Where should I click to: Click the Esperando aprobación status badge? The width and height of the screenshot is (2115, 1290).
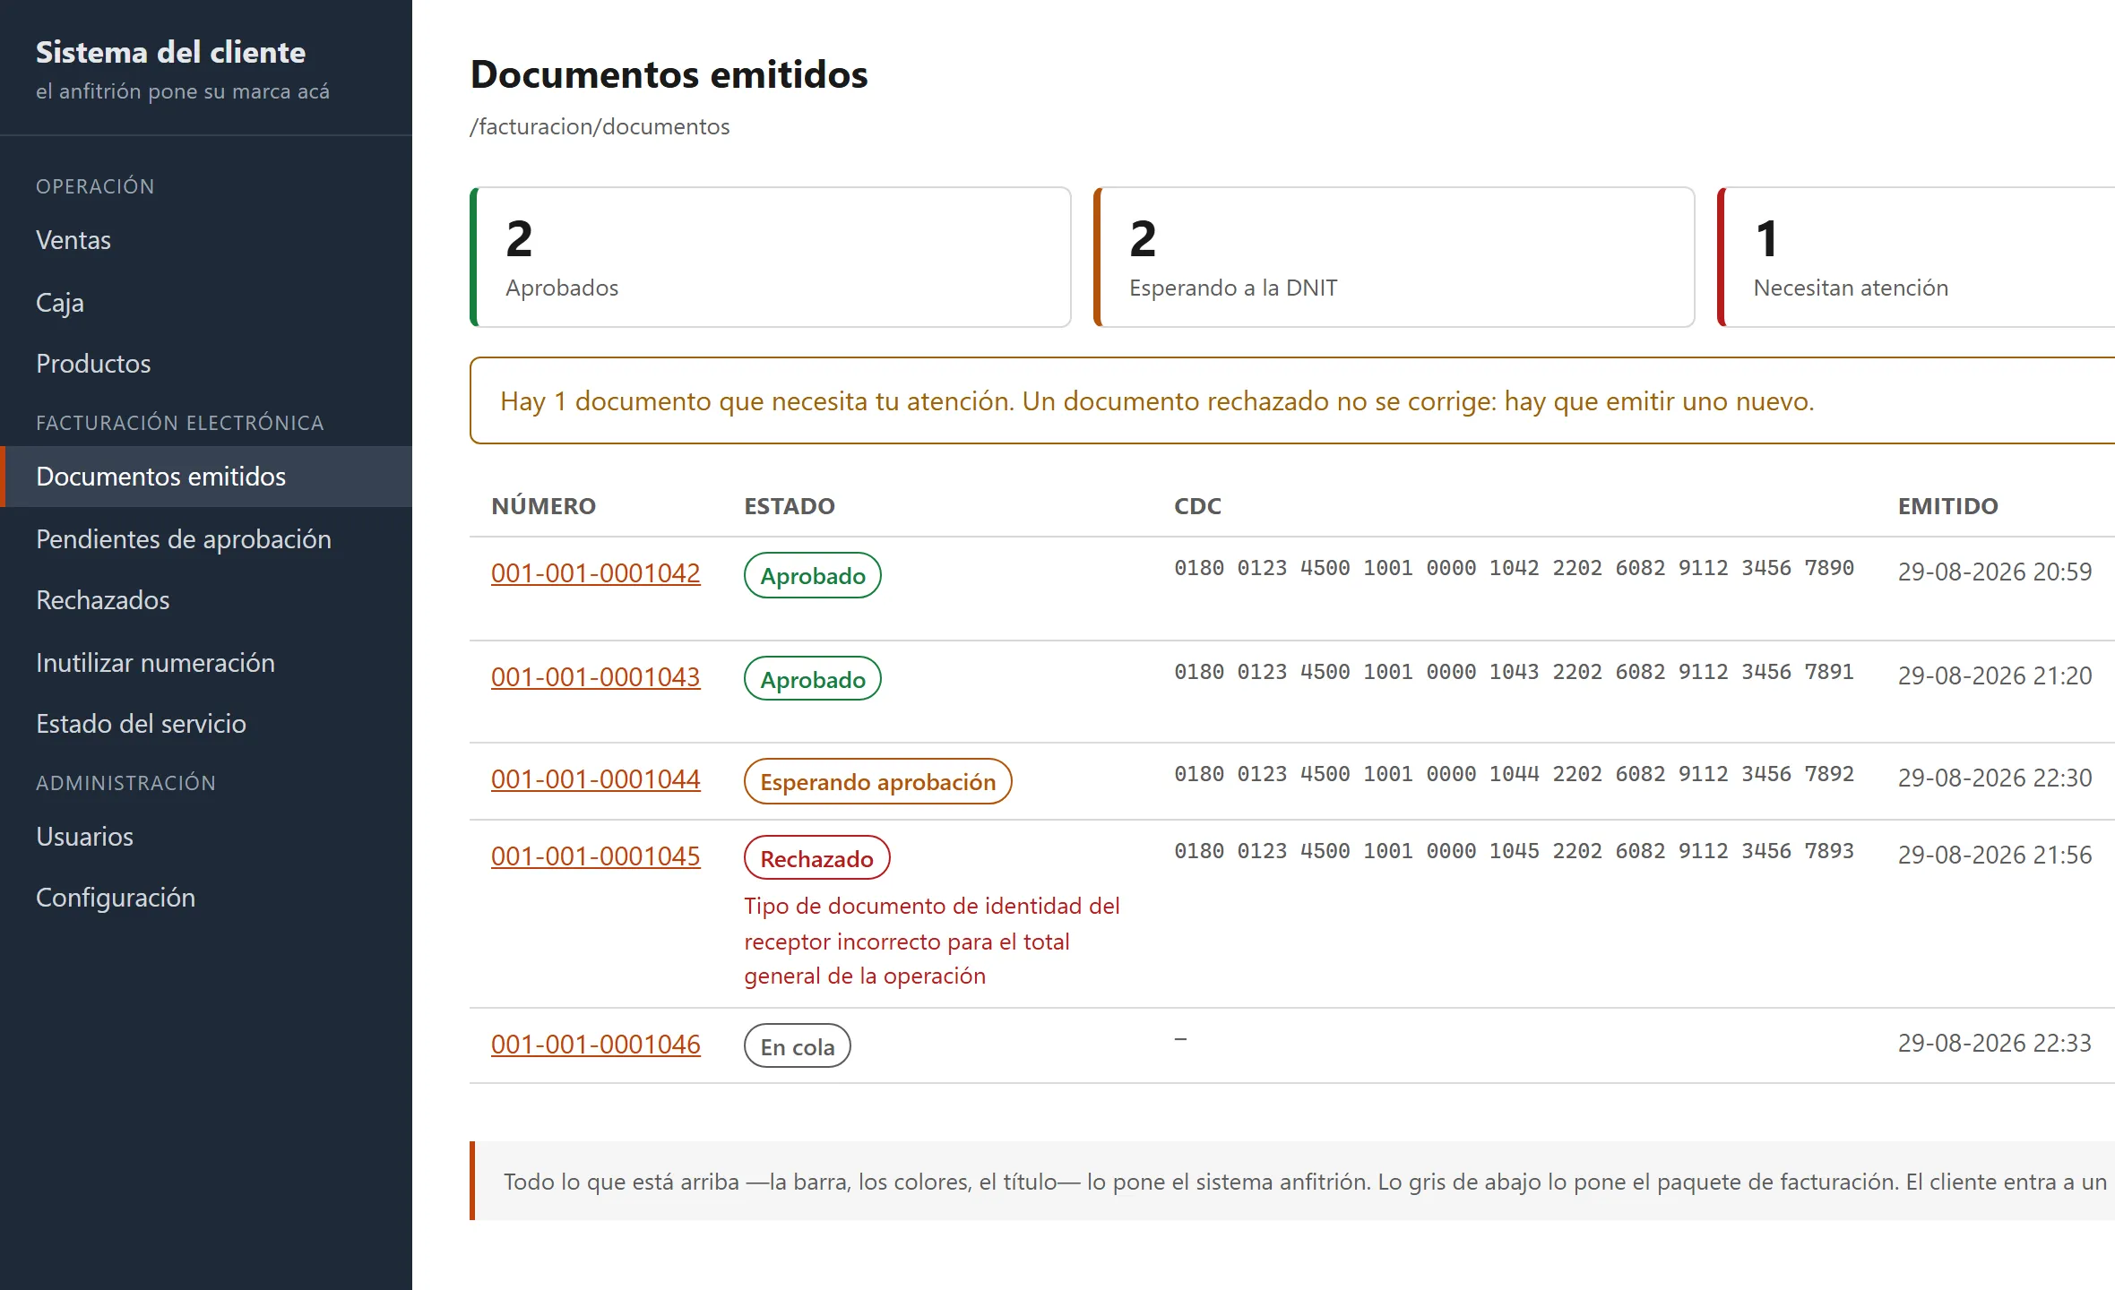point(878,781)
